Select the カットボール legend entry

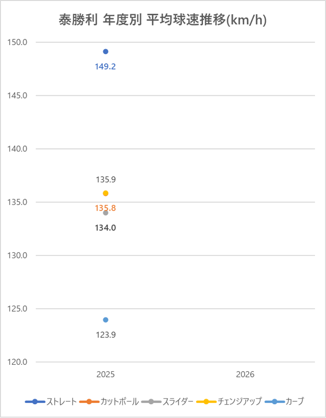109,401
